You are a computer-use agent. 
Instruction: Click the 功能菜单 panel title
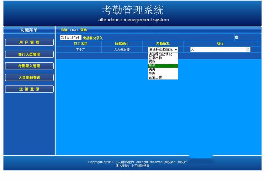tap(29, 30)
